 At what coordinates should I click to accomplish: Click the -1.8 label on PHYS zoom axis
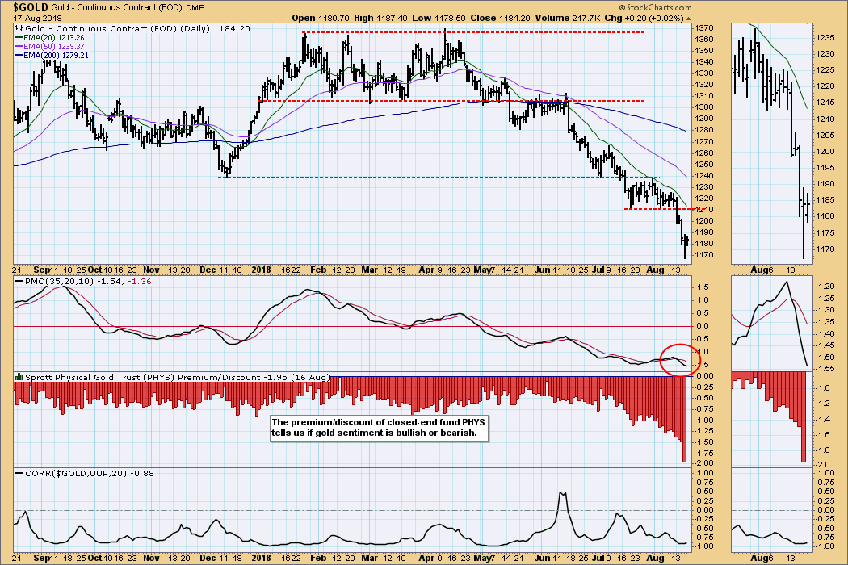point(823,450)
